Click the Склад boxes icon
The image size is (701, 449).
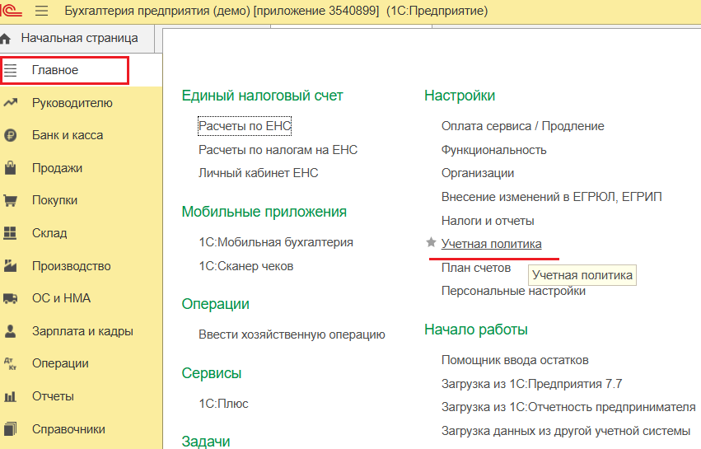pyautogui.click(x=10, y=233)
